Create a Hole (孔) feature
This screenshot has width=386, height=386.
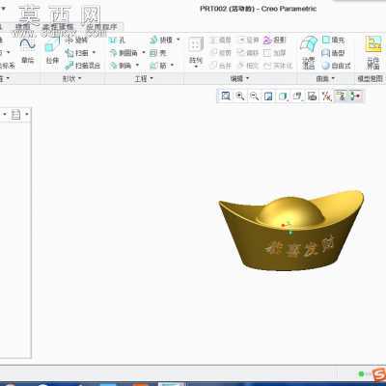click(x=118, y=41)
